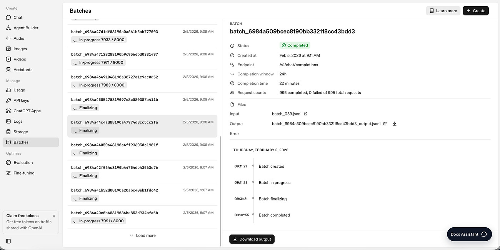Click the Batch created timeline marker
Screen dimensions: 500x250
point(253,166)
